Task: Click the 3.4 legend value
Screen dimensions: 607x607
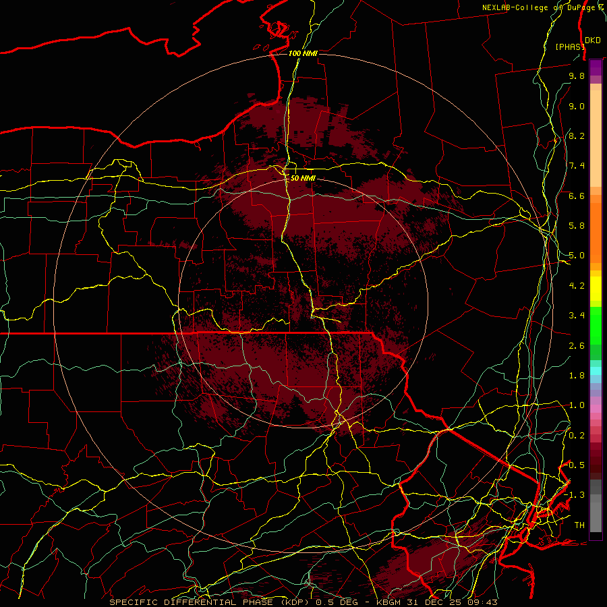Action: 577,316
